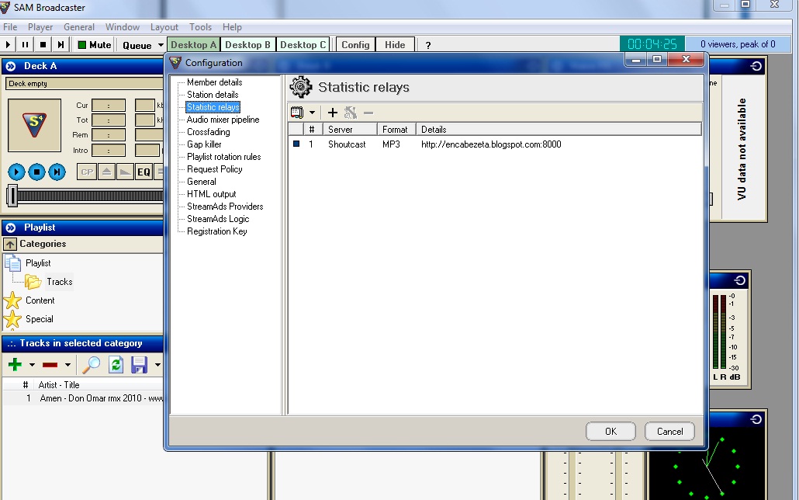Toggle the Mute button
799x500 pixels.
pyautogui.click(x=95, y=45)
